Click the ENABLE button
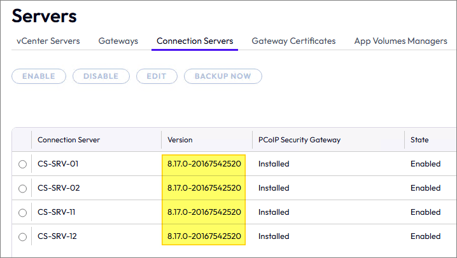 pos(38,76)
